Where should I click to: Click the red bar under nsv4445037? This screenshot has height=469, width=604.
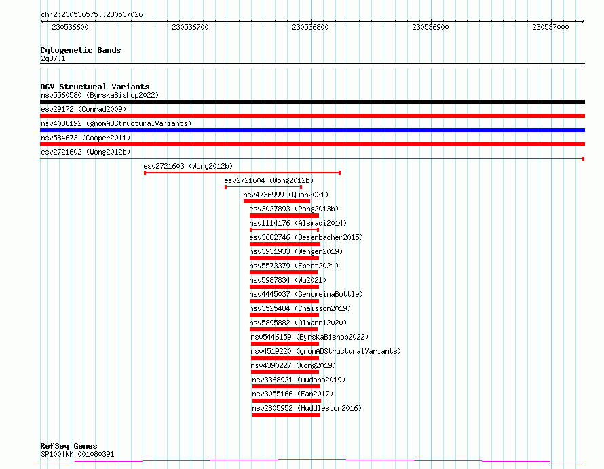tap(284, 301)
